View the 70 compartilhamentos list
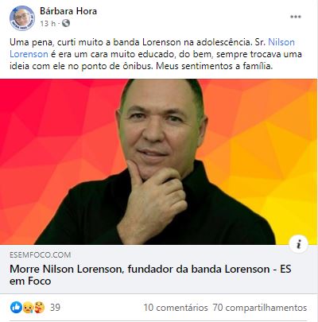The height and width of the screenshot is (322, 318). 260,308
